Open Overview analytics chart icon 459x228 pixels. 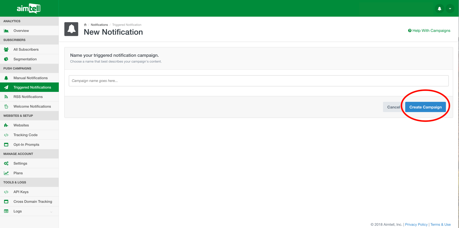coord(6,31)
